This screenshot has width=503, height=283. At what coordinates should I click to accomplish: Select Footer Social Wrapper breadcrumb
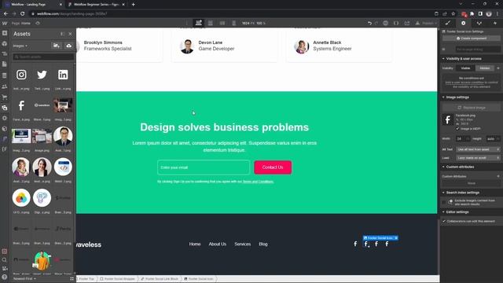coord(117,279)
